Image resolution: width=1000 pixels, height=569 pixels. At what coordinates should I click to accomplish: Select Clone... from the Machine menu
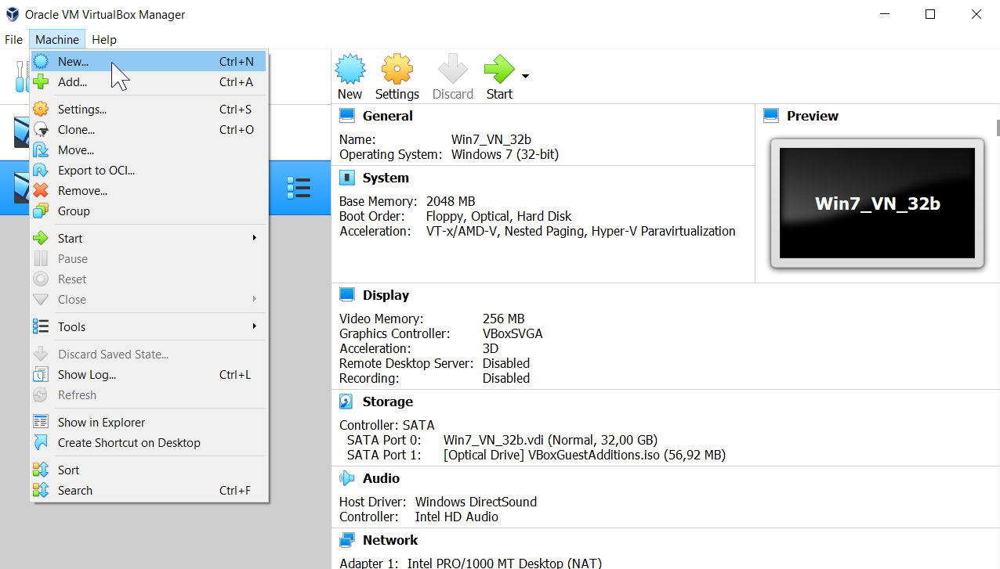pos(149,130)
